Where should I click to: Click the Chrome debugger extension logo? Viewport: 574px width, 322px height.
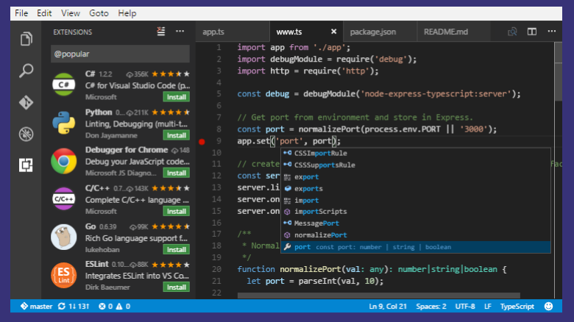pyautogui.click(x=64, y=161)
